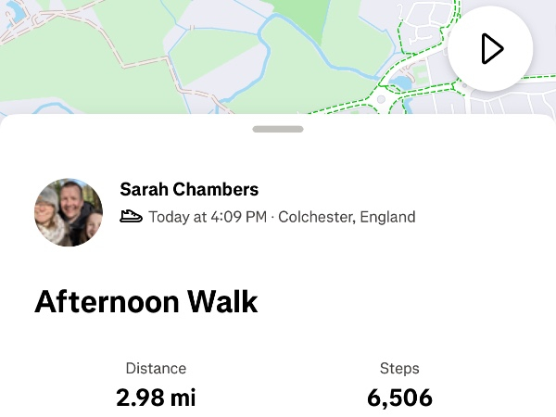
Task: Tap the Sarah Chambers name link
Action: (x=189, y=189)
